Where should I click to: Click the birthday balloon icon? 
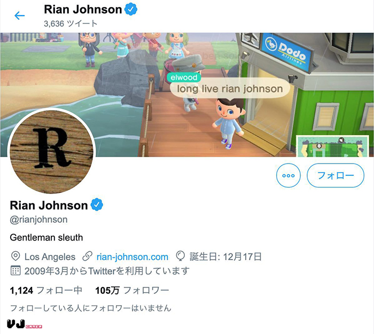pos(181,257)
